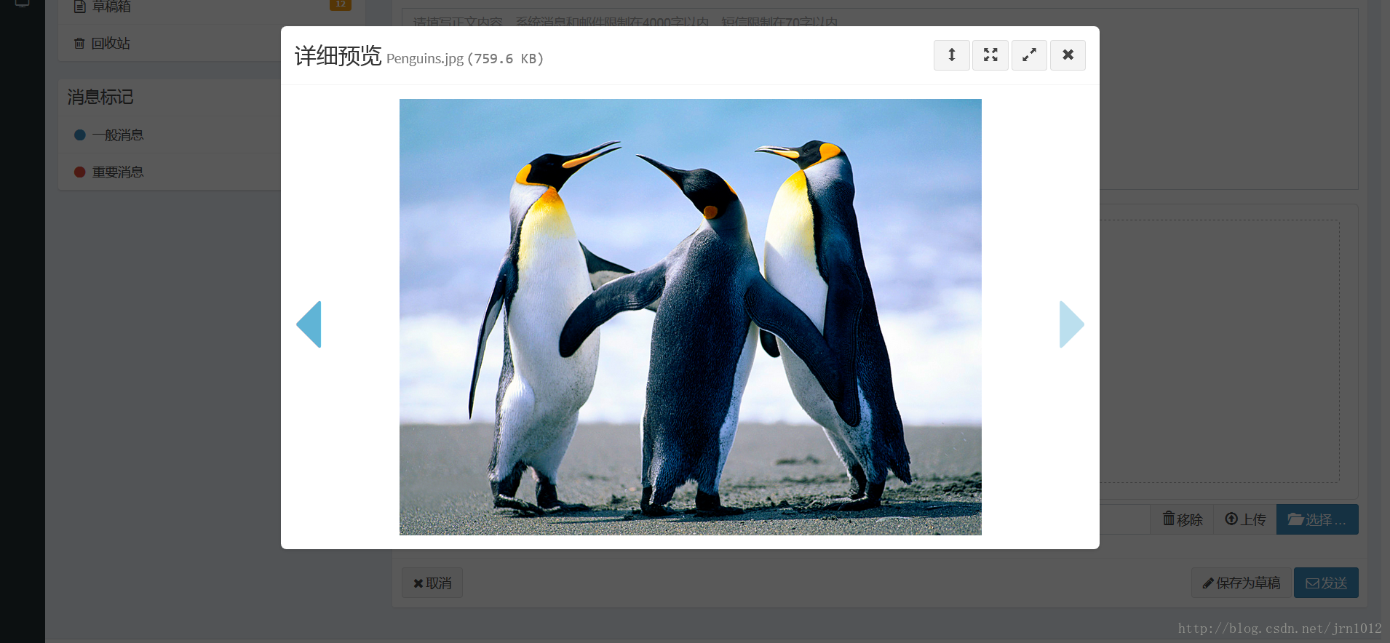This screenshot has height=643, width=1390.
Task: Click the 选择 browse files button
Action: click(1317, 519)
